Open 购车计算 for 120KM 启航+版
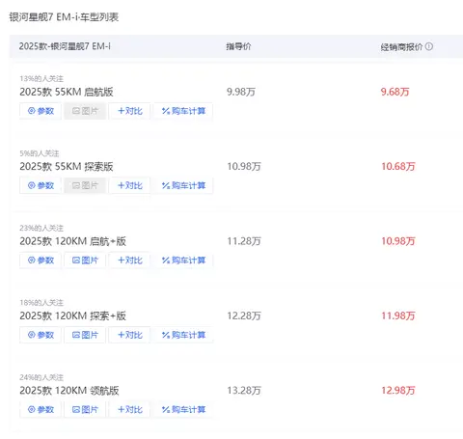The image size is (463, 439). pyautogui.click(x=183, y=261)
